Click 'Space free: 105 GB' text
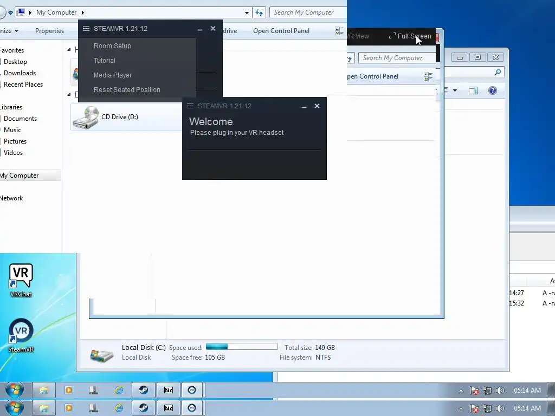Viewport: 555px width, 416px height. pyautogui.click(x=198, y=357)
